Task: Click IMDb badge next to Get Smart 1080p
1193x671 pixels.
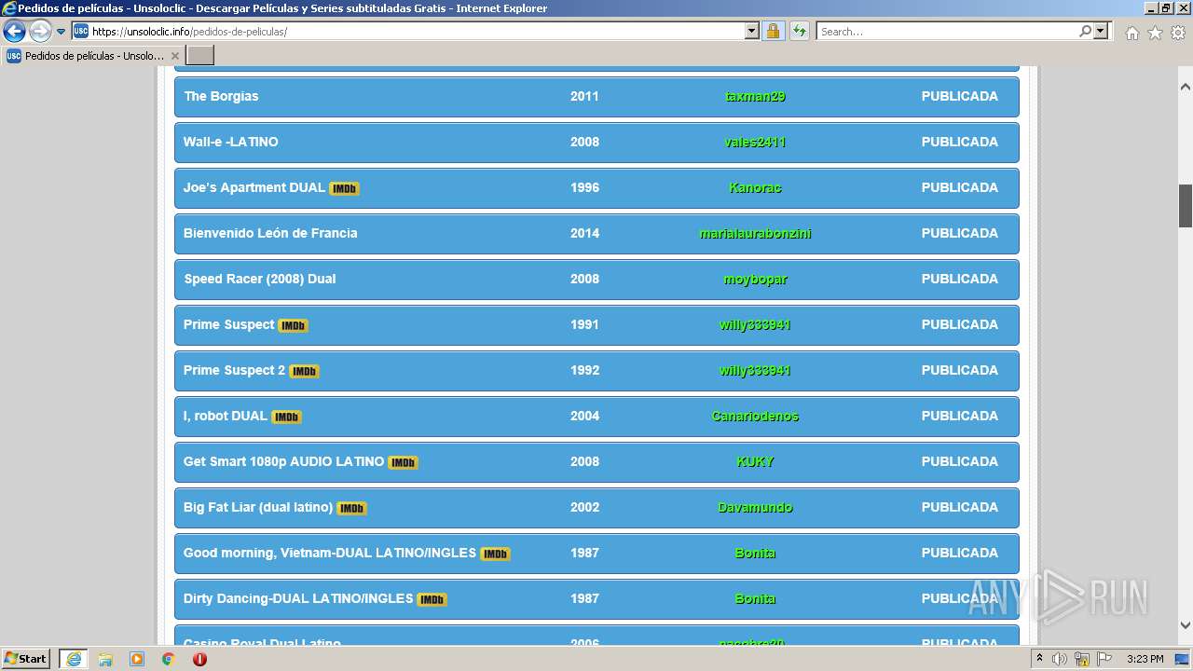Action: (403, 462)
